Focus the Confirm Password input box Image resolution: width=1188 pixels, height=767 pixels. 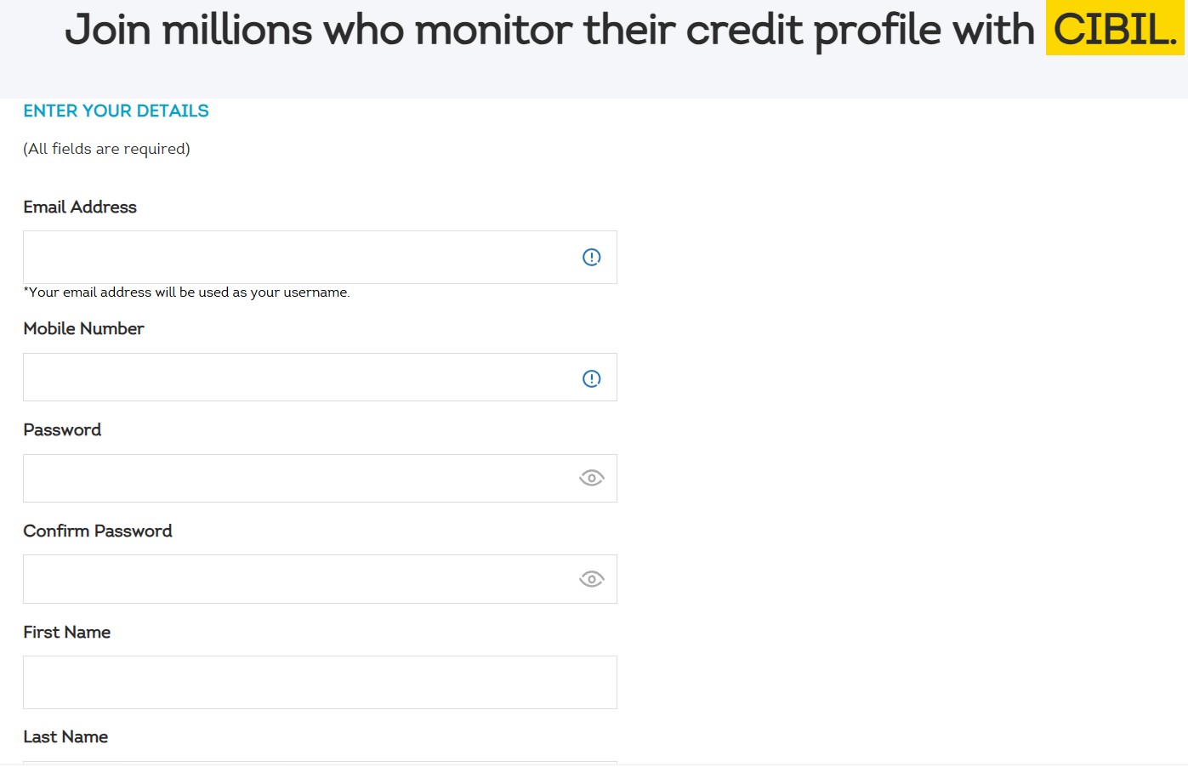[x=298, y=579]
